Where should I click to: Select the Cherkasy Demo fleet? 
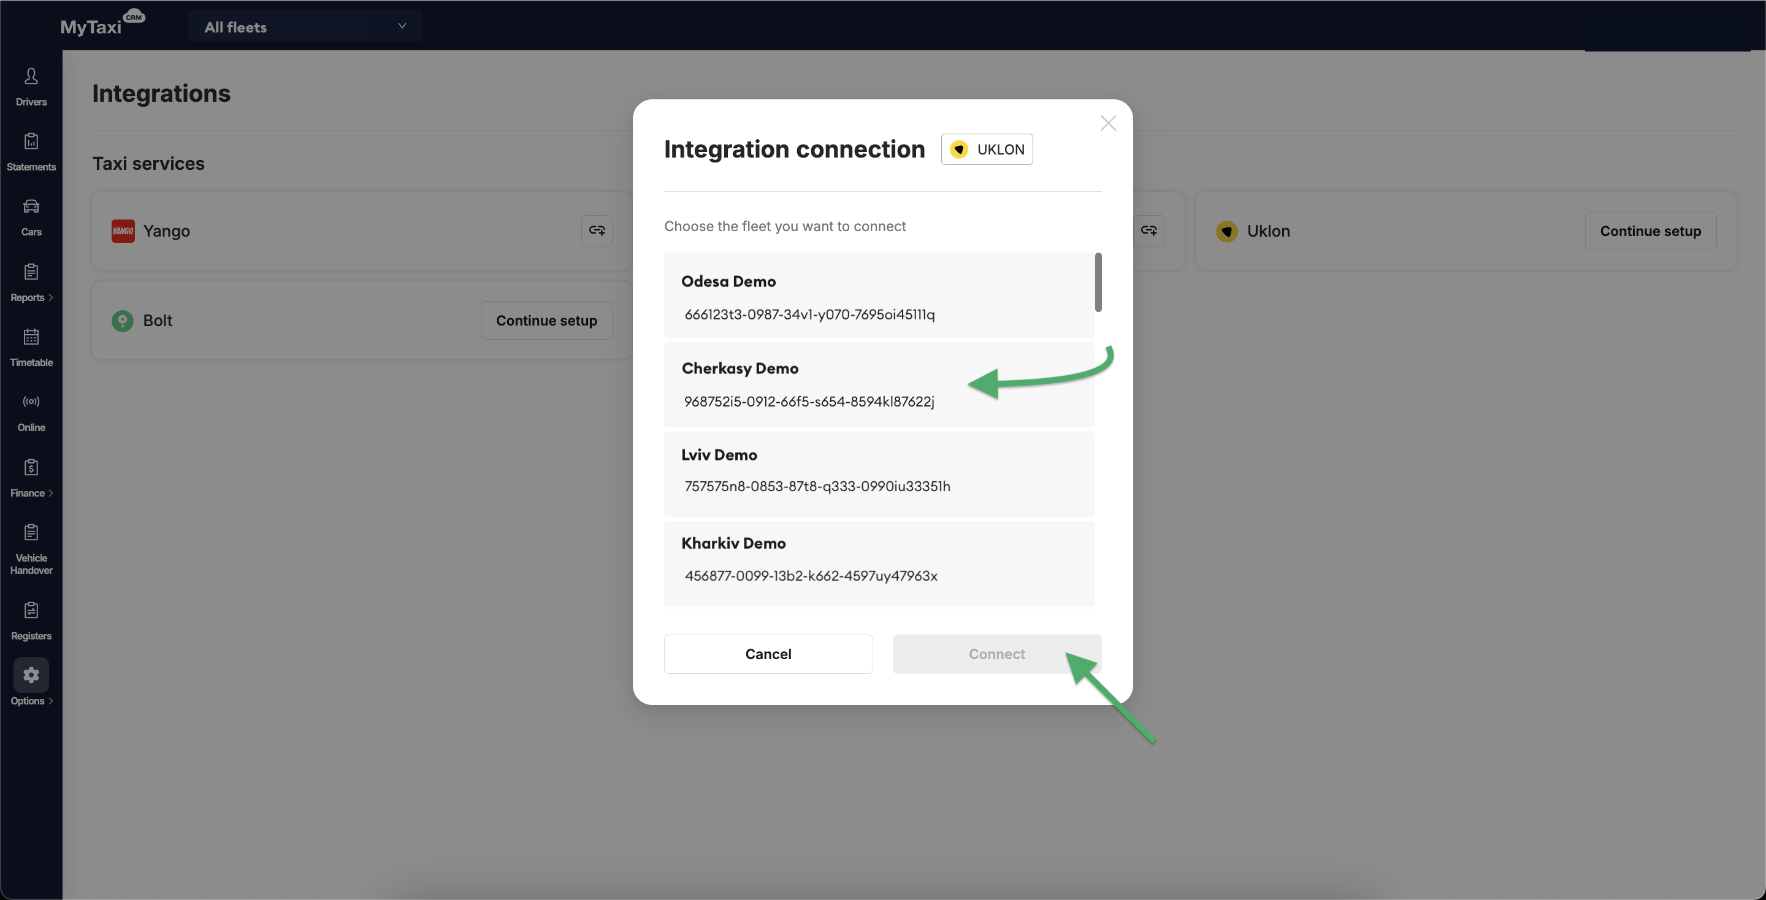879,384
